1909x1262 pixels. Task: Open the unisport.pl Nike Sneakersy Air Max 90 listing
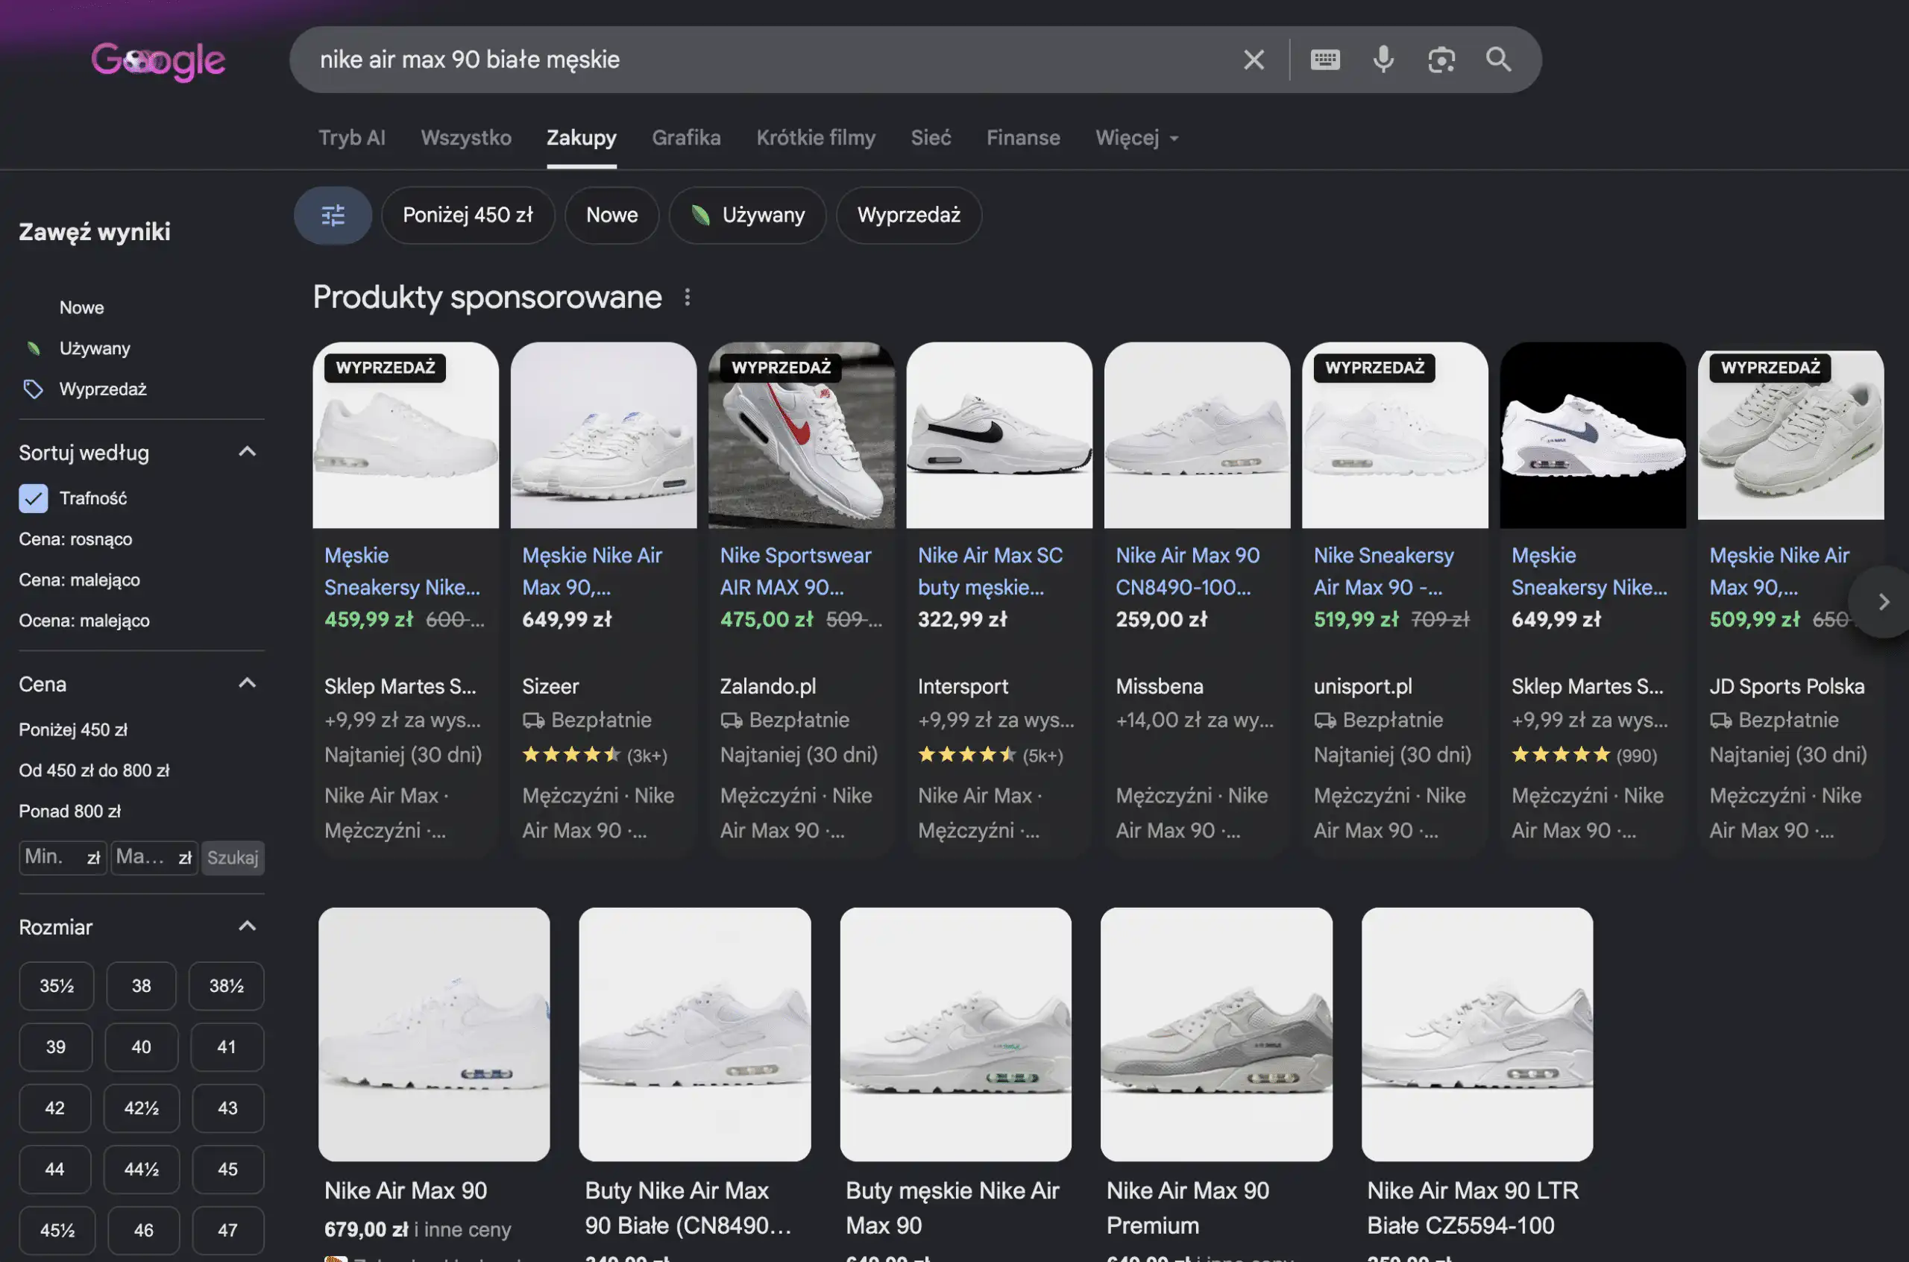[1384, 571]
